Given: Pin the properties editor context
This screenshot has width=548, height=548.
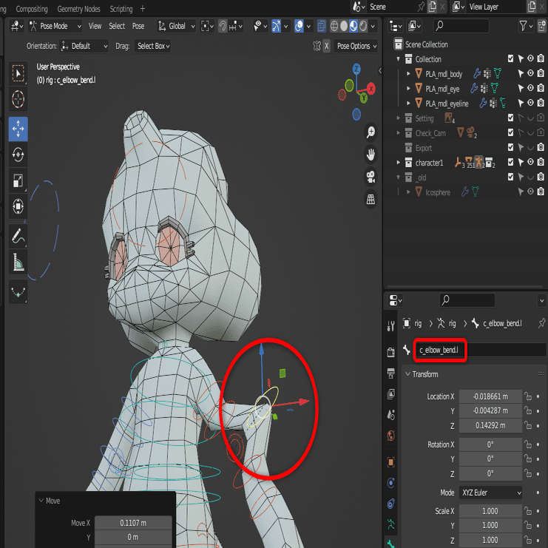Looking at the screenshot, I should [541, 323].
